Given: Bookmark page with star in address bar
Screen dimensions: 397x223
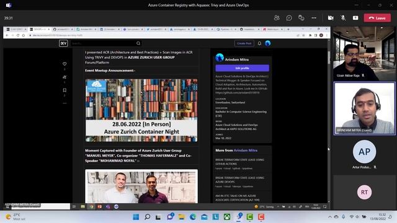Looking at the screenshot, I should coord(303,35).
